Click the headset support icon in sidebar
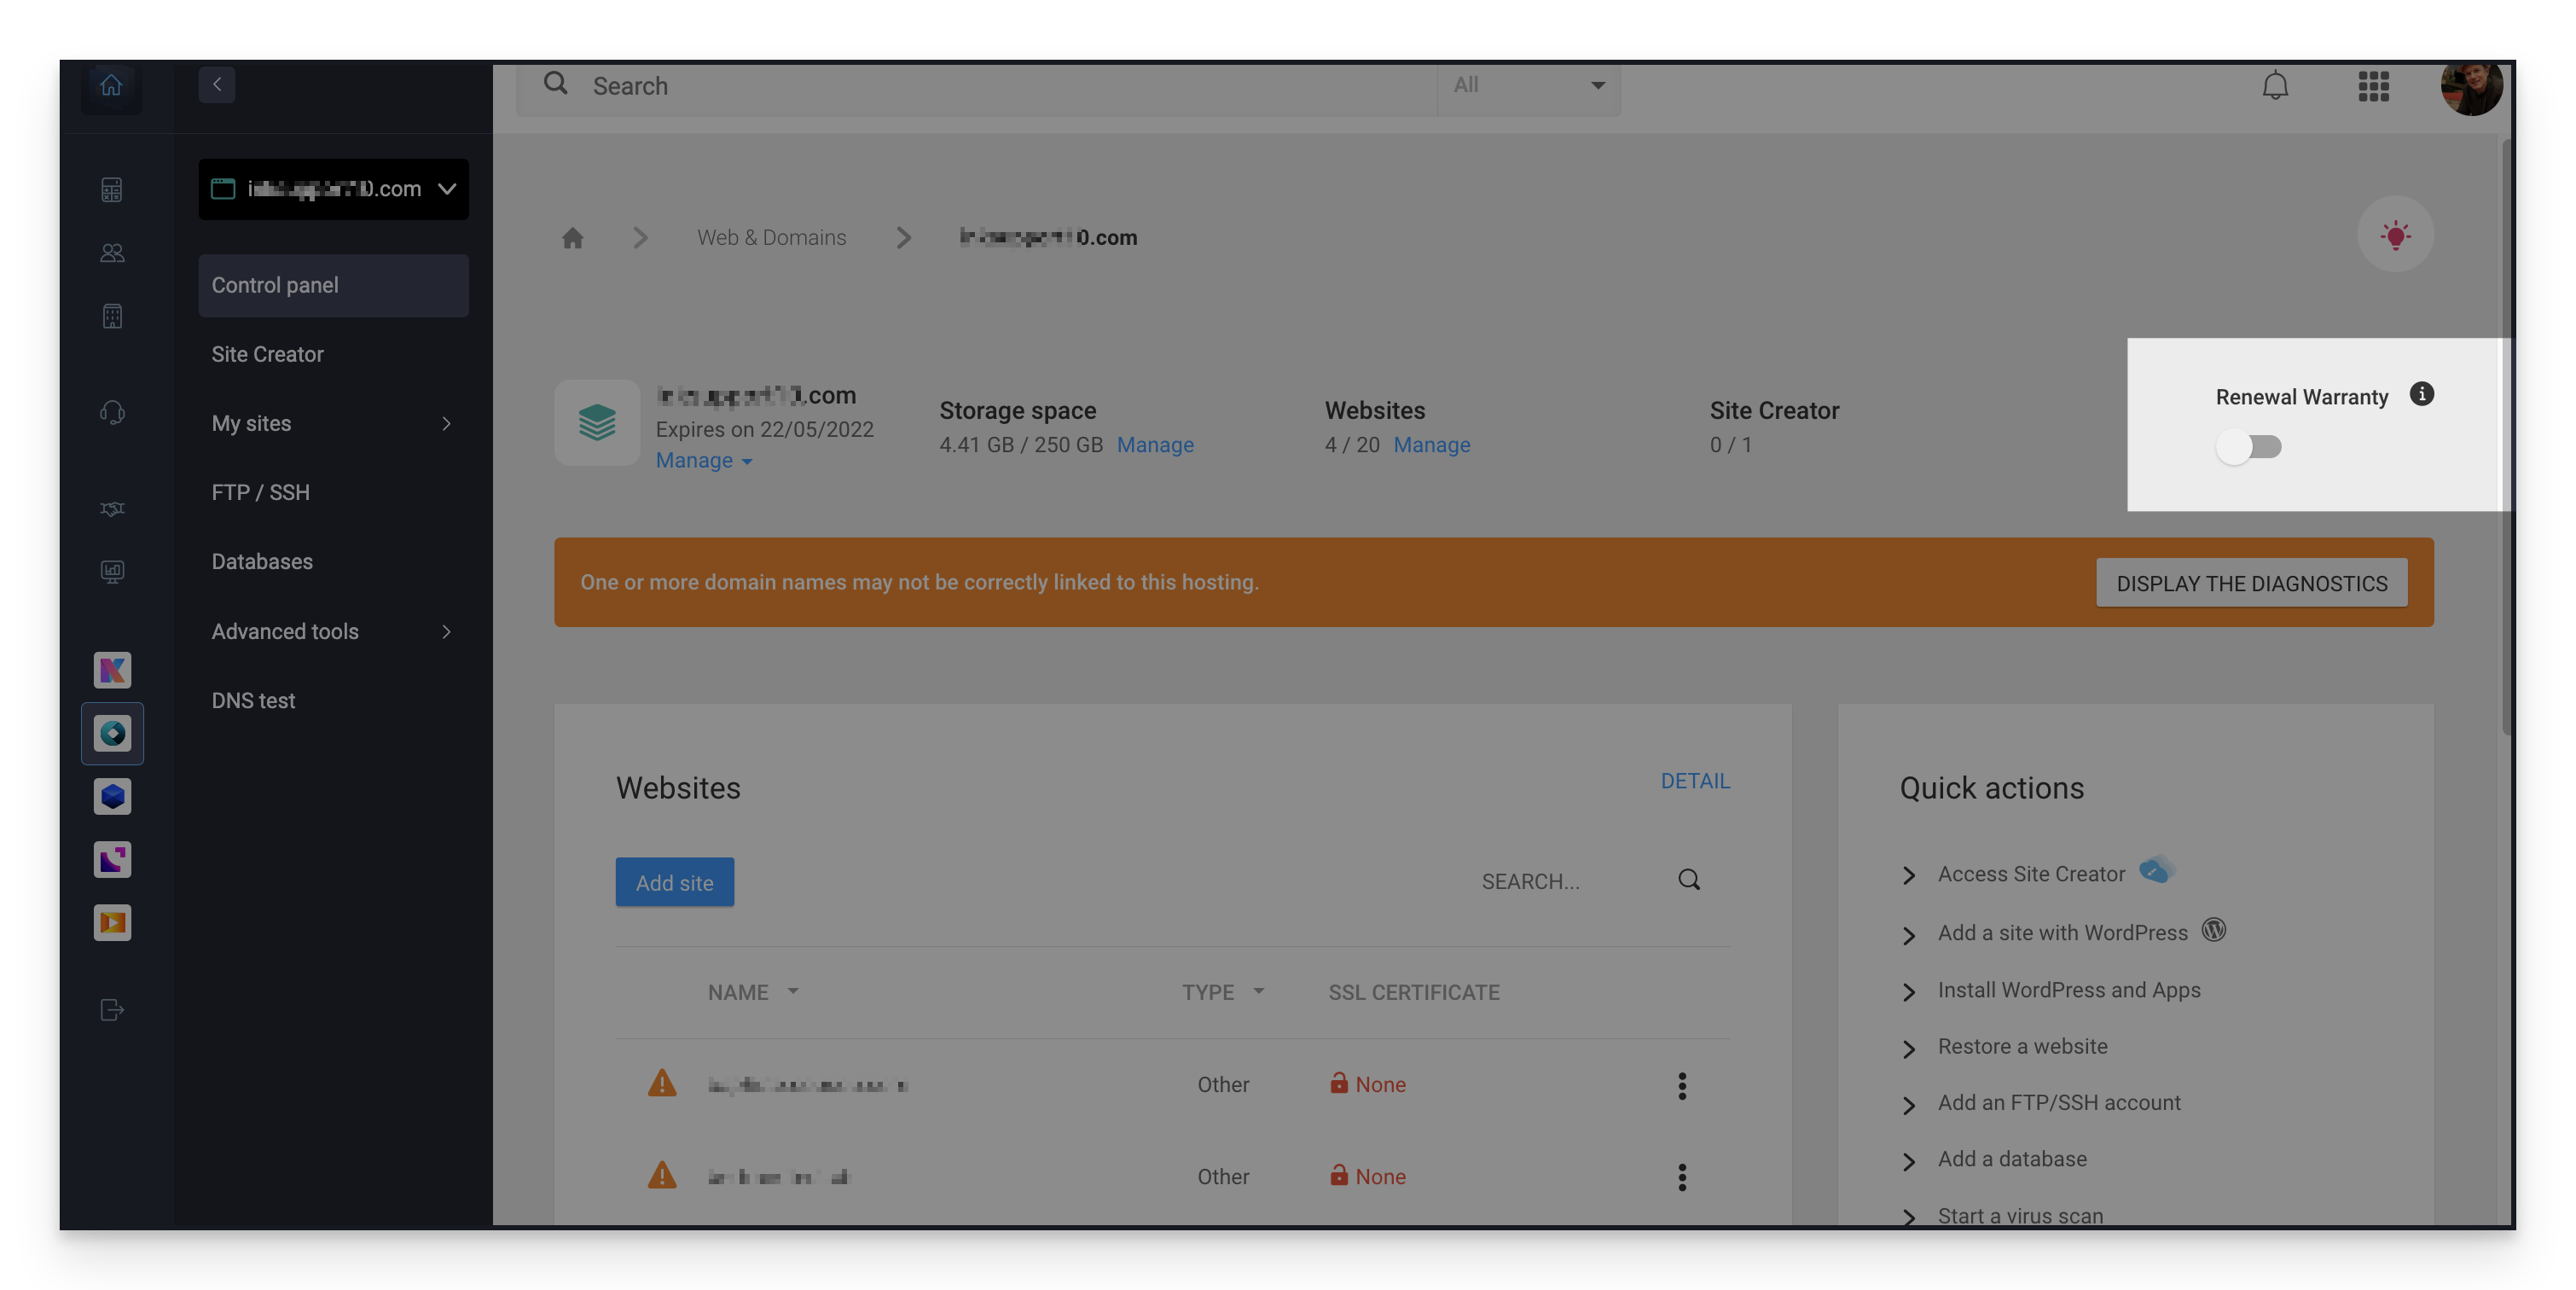Image resolution: width=2576 pixels, height=1290 pixels. [112, 412]
